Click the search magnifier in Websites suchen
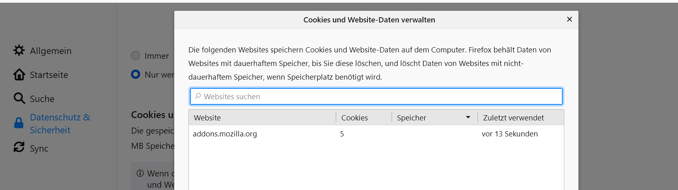678x190 pixels. 198,96
